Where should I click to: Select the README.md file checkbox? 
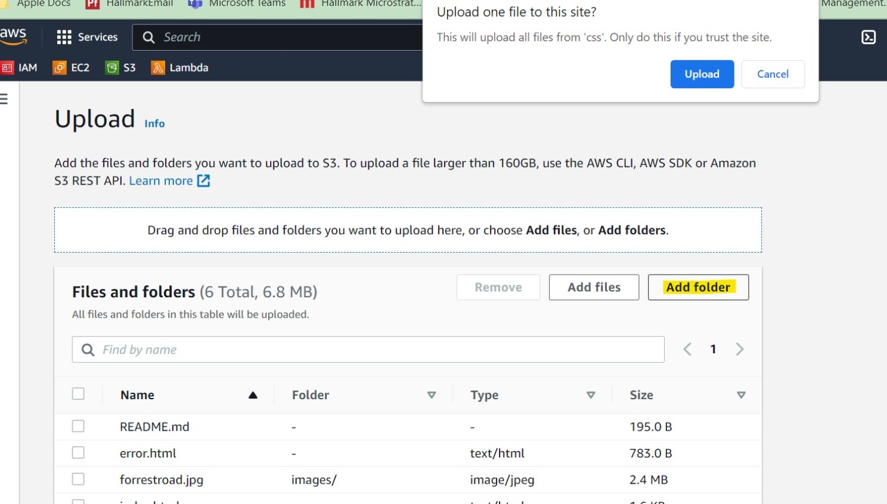[x=78, y=426]
